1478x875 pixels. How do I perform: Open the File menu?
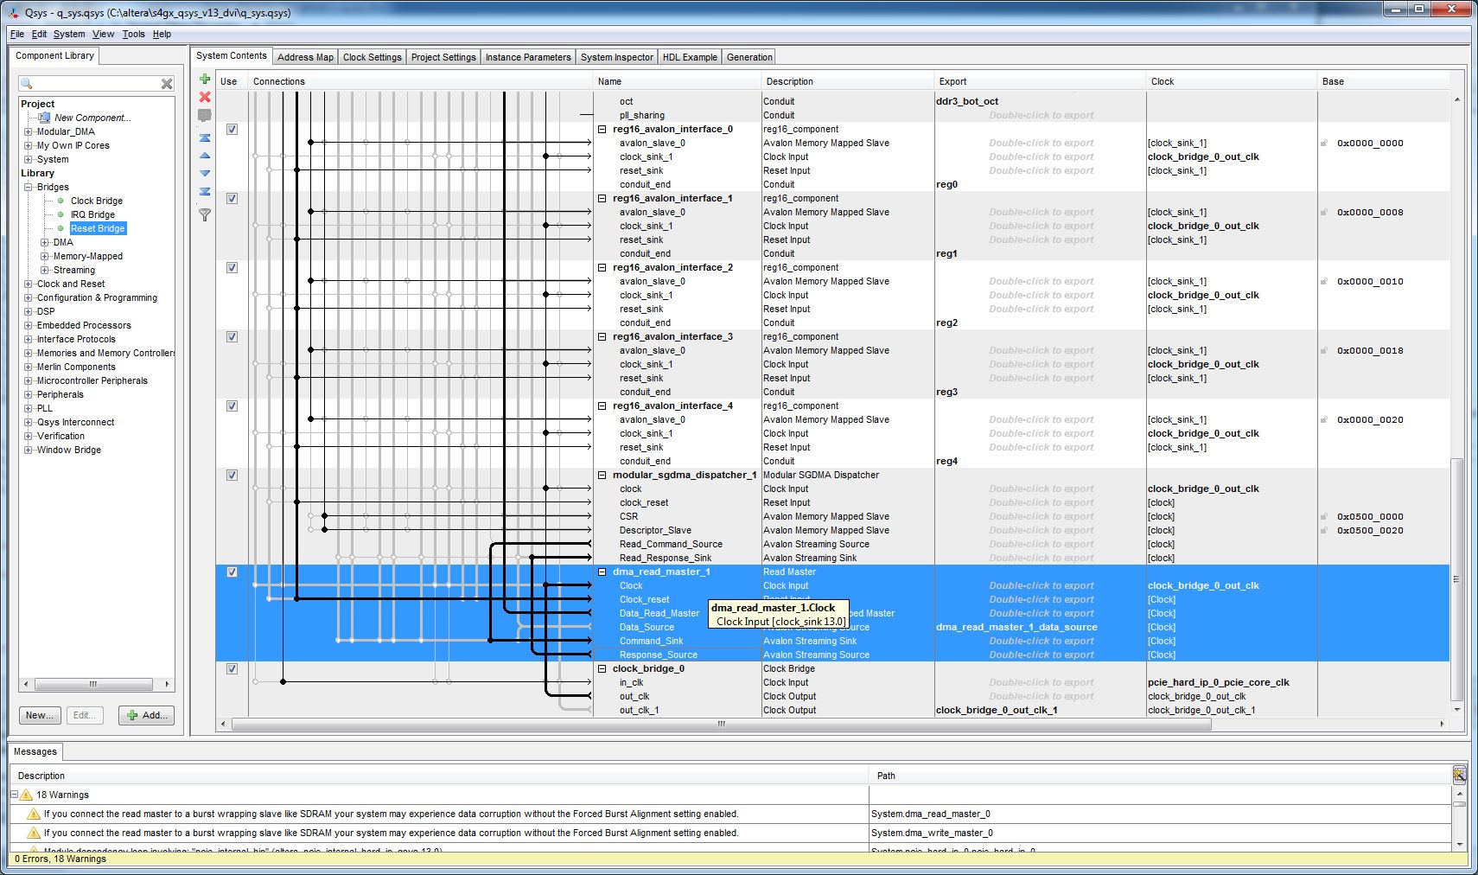coord(17,35)
